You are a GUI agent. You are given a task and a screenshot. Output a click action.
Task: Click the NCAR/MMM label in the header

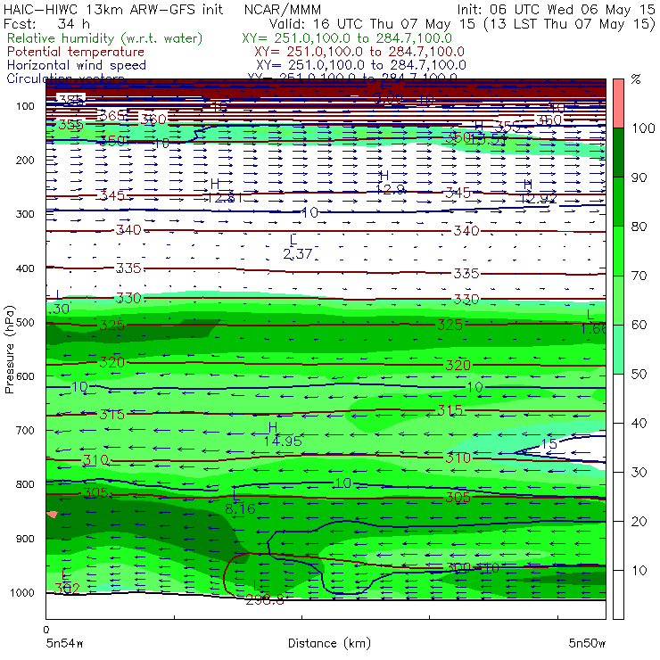(x=283, y=9)
